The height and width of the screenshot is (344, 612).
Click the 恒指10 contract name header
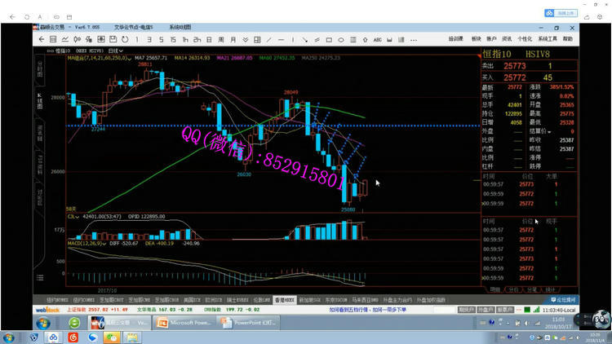497,53
